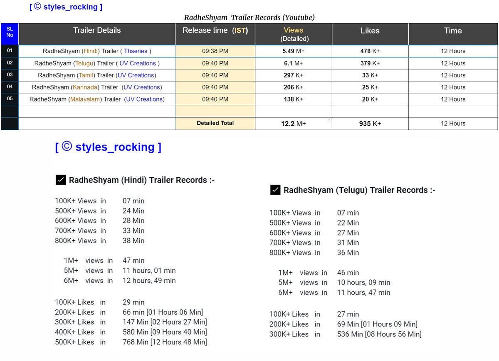This screenshot has width=499, height=361.
Task: Select the 12.2 M+ total views value
Action: (x=293, y=124)
